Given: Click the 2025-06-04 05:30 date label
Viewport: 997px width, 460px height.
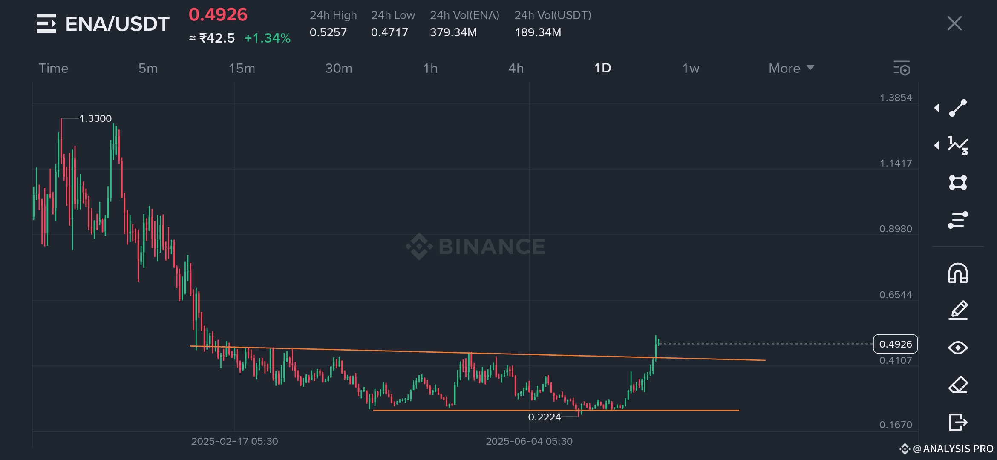Looking at the screenshot, I should click(x=529, y=441).
